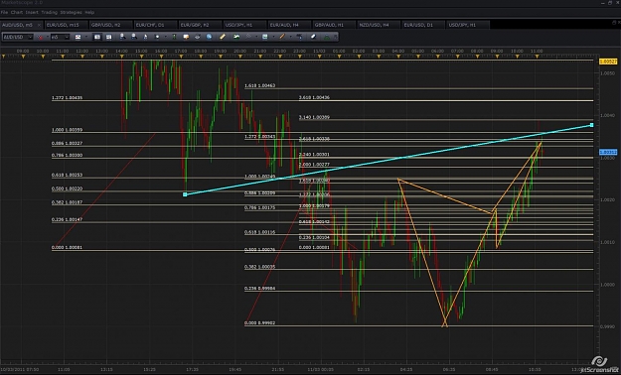Restore the chart pane using the top-right icon
The image size is (621, 375).
pyautogui.click(x=614, y=23)
